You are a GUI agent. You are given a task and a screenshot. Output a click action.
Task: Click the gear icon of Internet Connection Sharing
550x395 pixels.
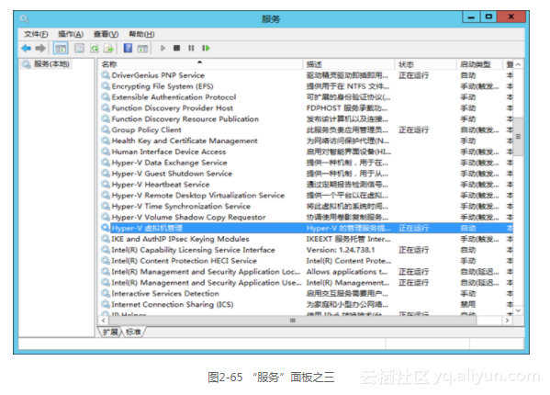[106, 304]
